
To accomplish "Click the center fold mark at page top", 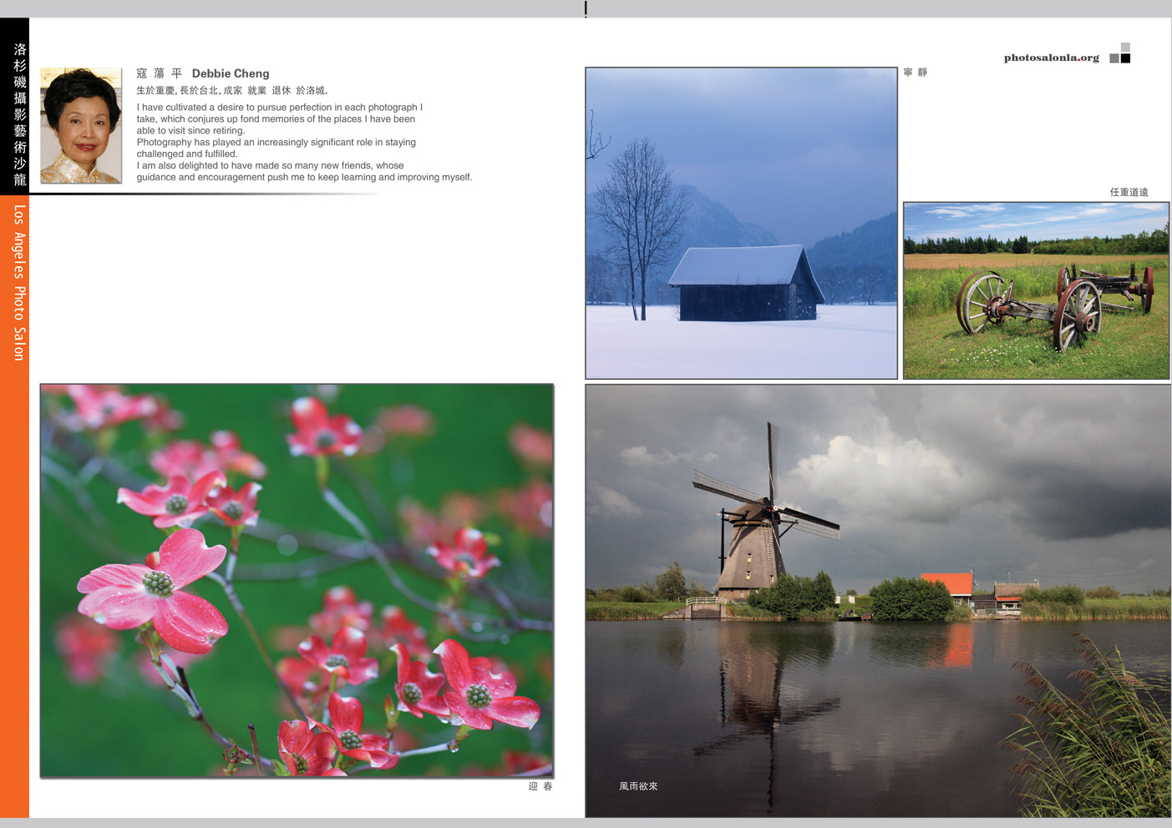I will (x=586, y=9).
